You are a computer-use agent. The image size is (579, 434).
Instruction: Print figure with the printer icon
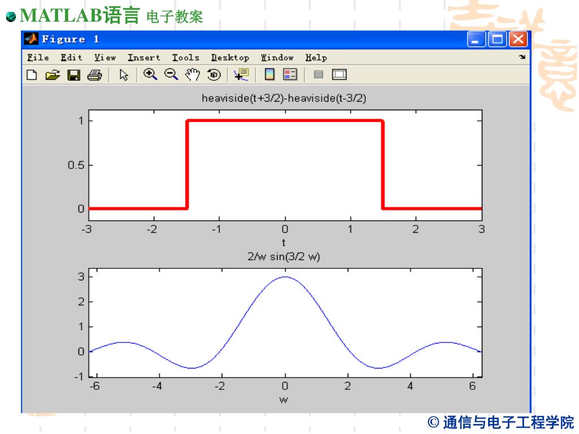pyautogui.click(x=94, y=75)
